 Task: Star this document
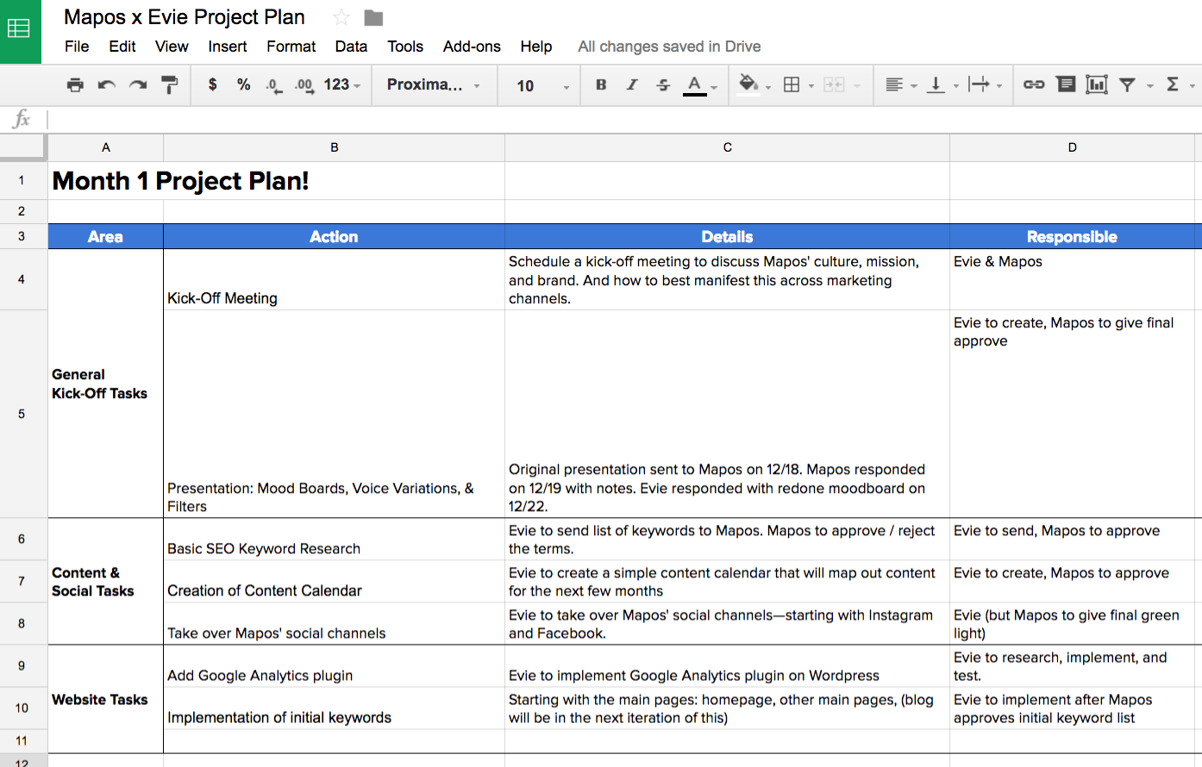(341, 17)
